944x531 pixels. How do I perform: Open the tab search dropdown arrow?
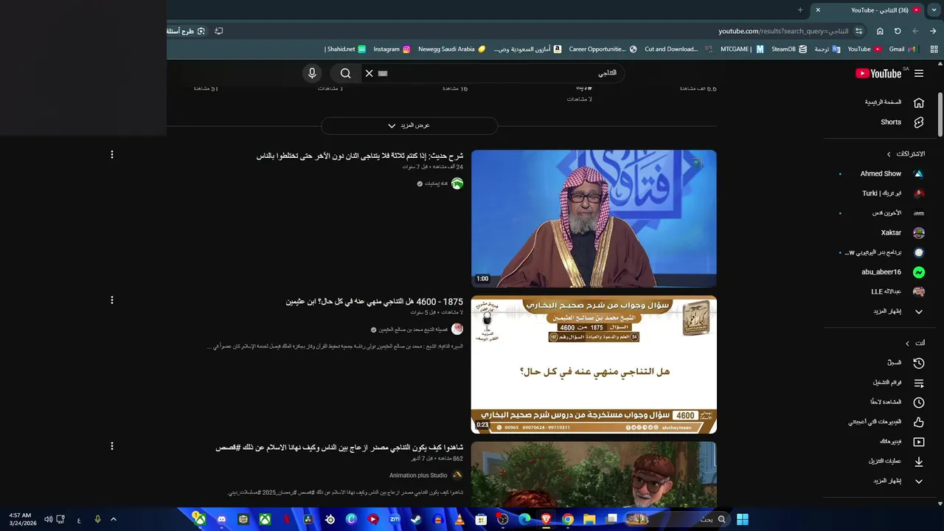pos(933,10)
